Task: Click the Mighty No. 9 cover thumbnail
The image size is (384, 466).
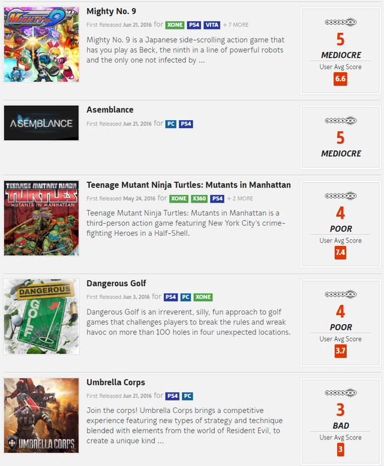Action: point(41,44)
